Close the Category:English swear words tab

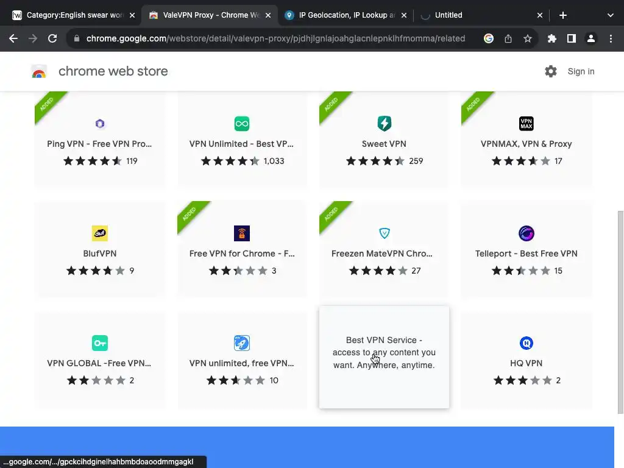click(x=132, y=15)
